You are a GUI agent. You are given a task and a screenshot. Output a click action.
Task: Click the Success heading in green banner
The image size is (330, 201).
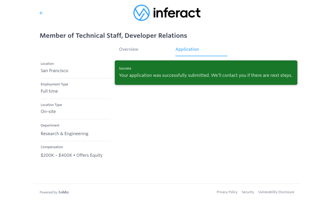[x=125, y=68]
